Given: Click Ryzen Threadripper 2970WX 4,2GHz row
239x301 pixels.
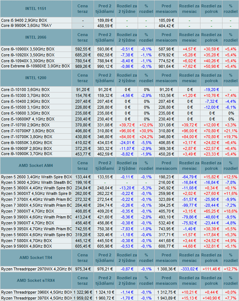Looking at the screenshot, I should coord(36,269).
